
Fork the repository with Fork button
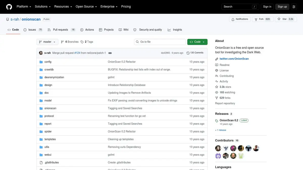262,19
